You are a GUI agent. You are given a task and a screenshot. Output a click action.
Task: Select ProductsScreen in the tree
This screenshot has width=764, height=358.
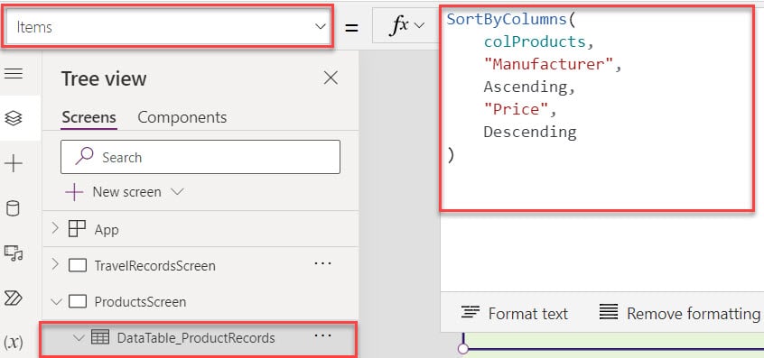[x=140, y=302]
